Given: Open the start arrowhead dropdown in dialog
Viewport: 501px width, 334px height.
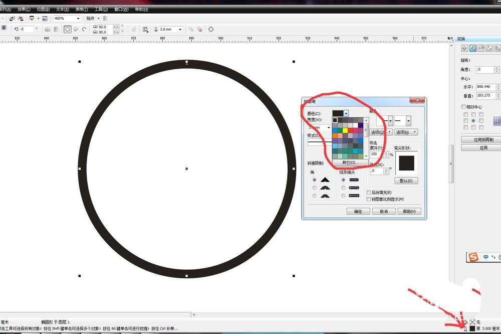Looking at the screenshot, I should [390, 121].
